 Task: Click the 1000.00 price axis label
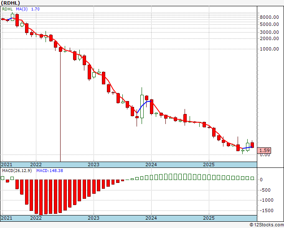pos(269,49)
